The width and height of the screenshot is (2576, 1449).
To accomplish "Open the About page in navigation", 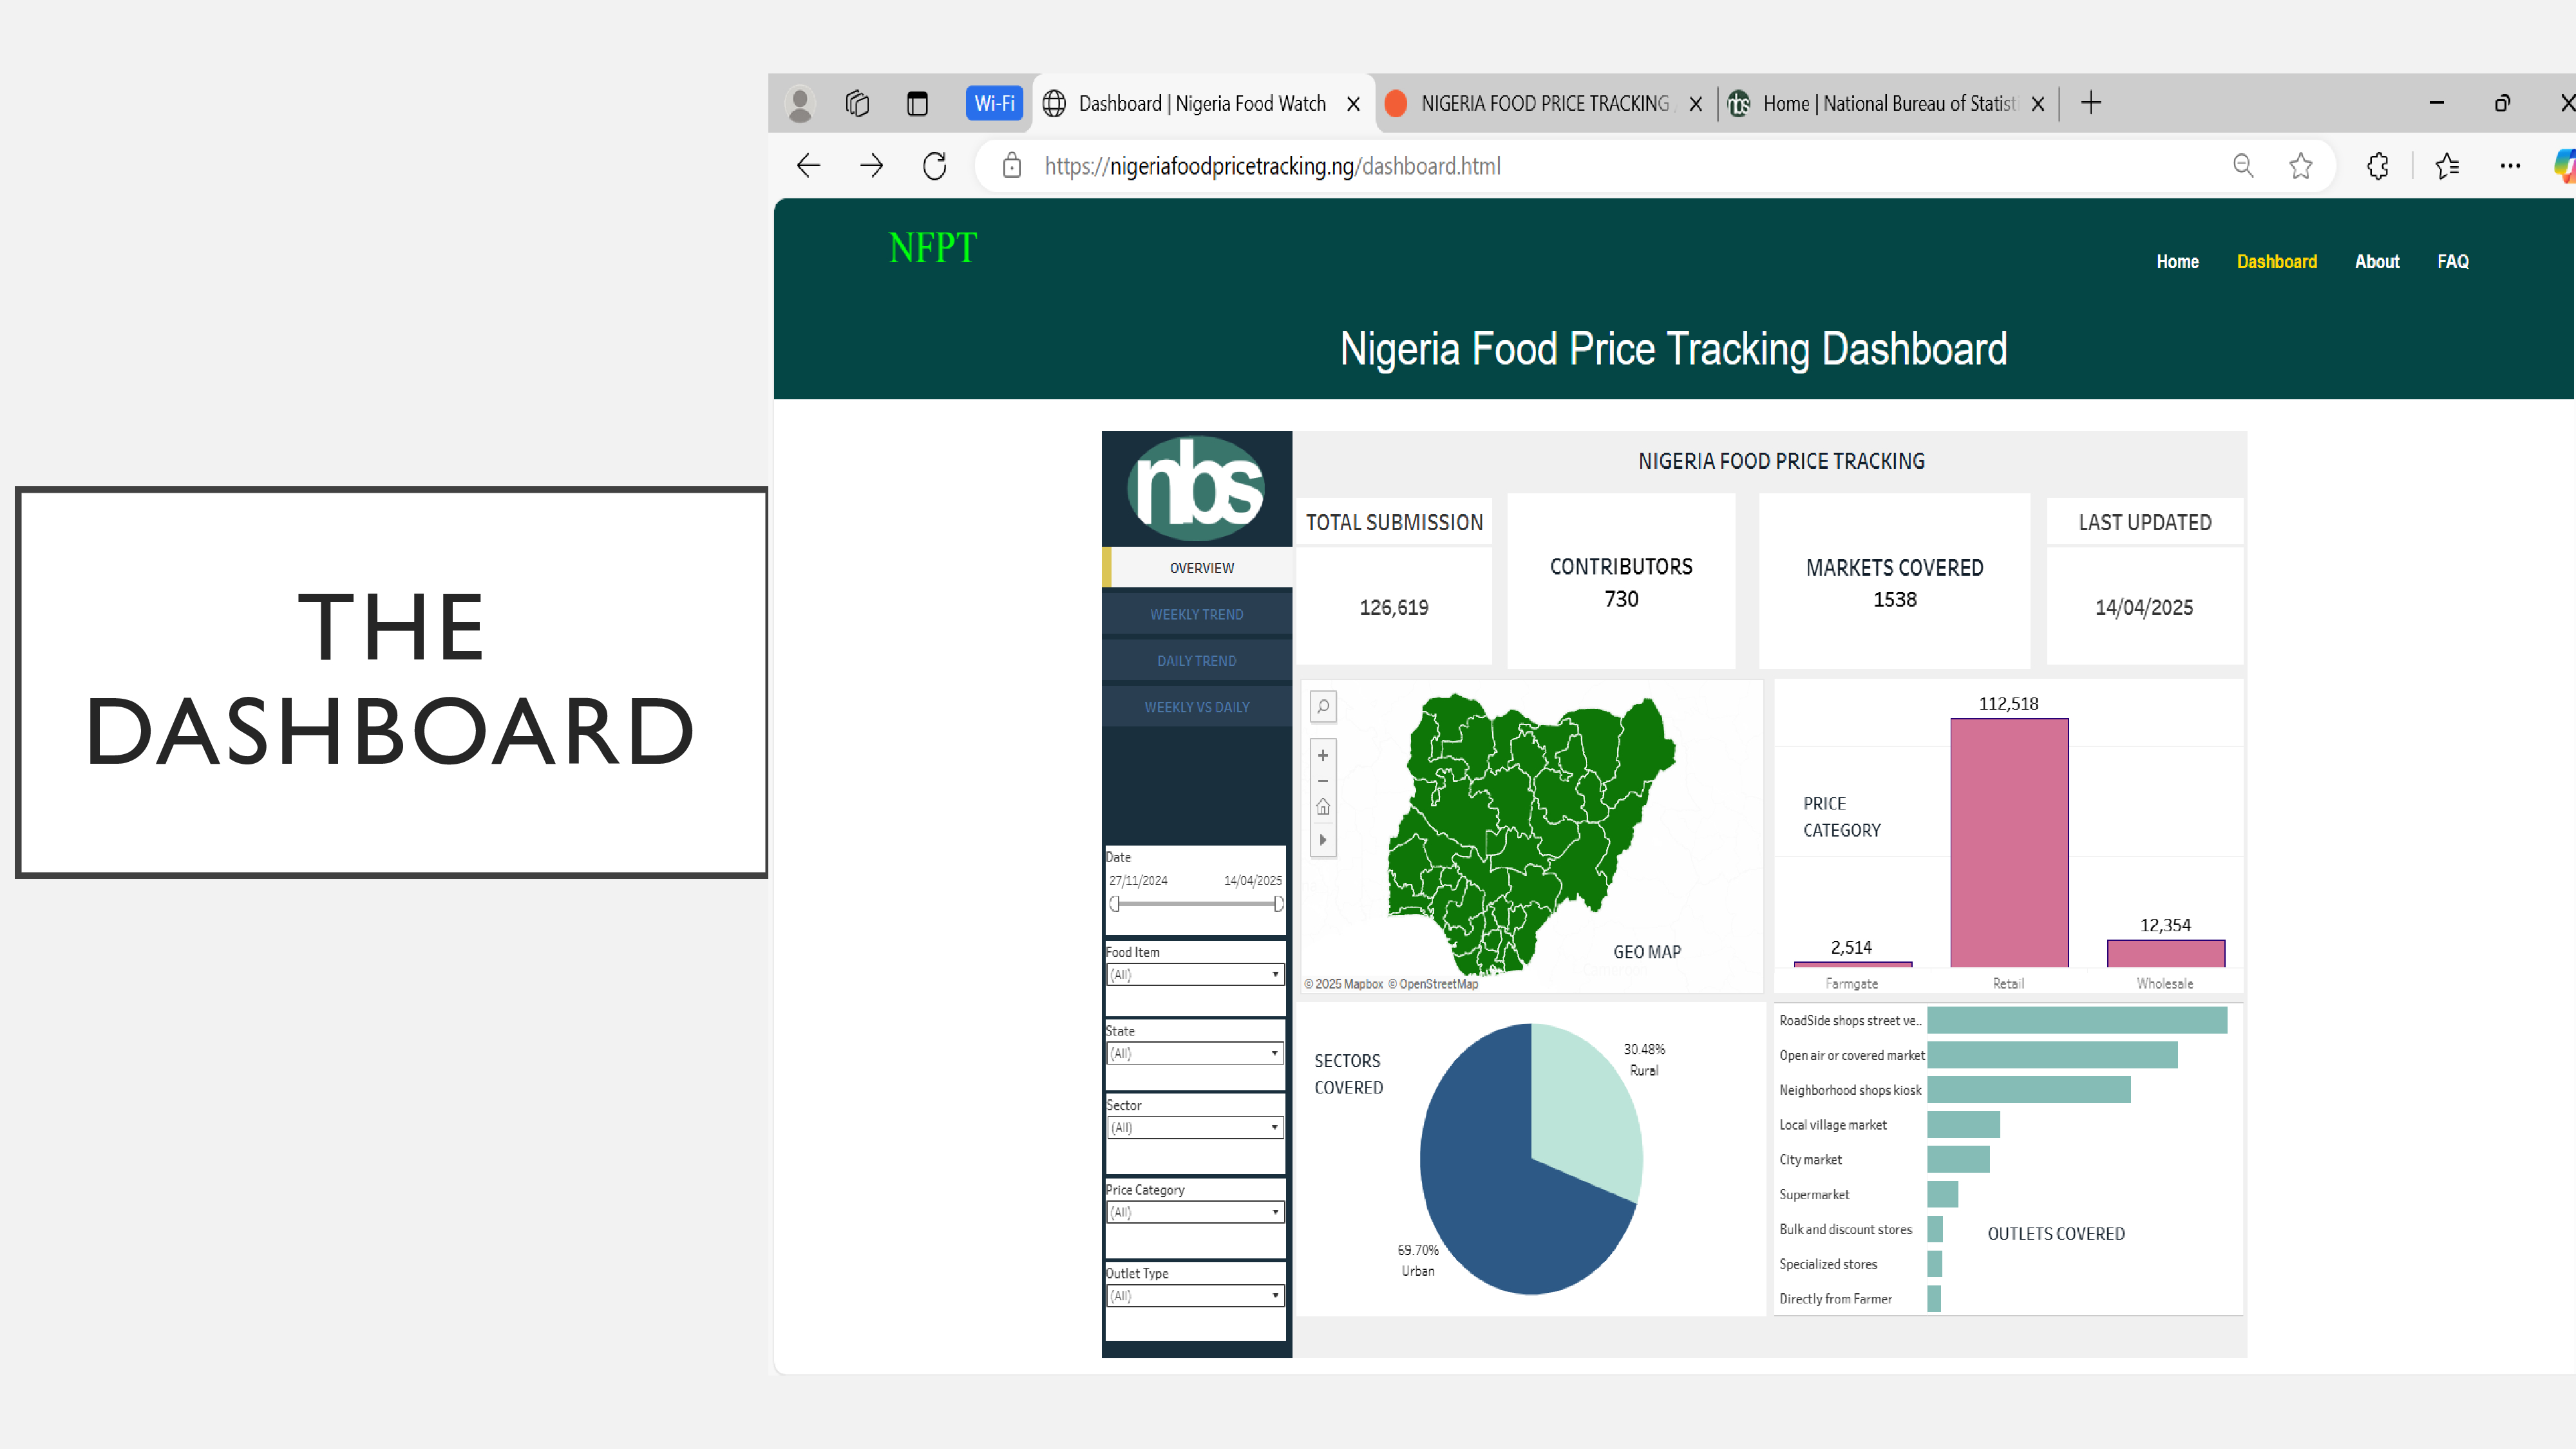I will 2377,261.
